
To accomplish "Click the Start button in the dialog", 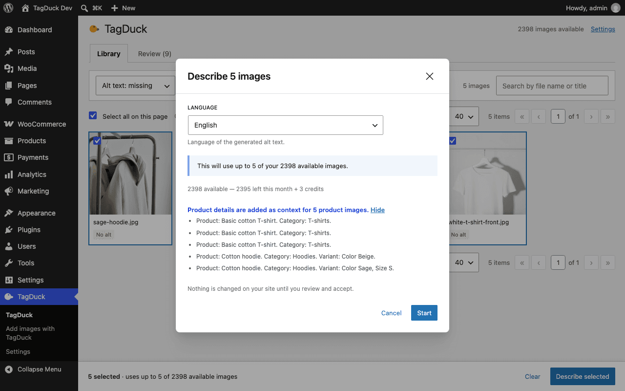I will tap(424, 313).
